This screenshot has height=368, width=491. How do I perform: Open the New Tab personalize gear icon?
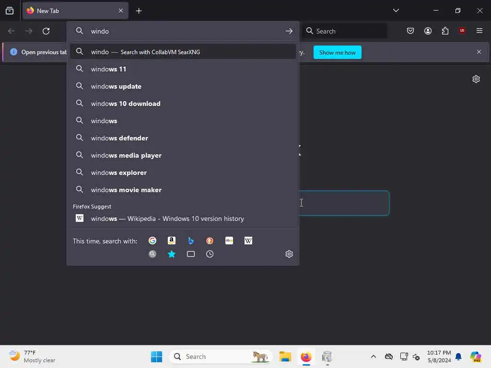click(x=476, y=79)
